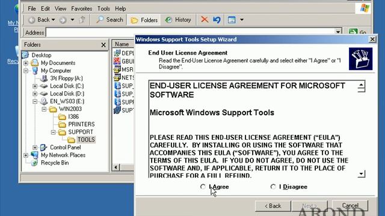Close the Folders pane
Screen dimensions: 385x216
click(103, 45)
